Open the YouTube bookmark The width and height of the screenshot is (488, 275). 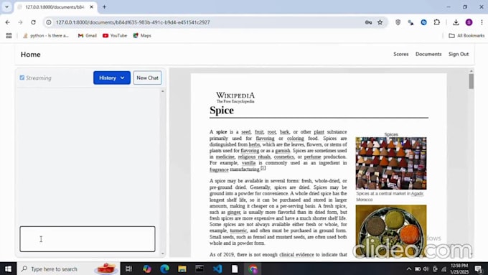tap(115, 36)
